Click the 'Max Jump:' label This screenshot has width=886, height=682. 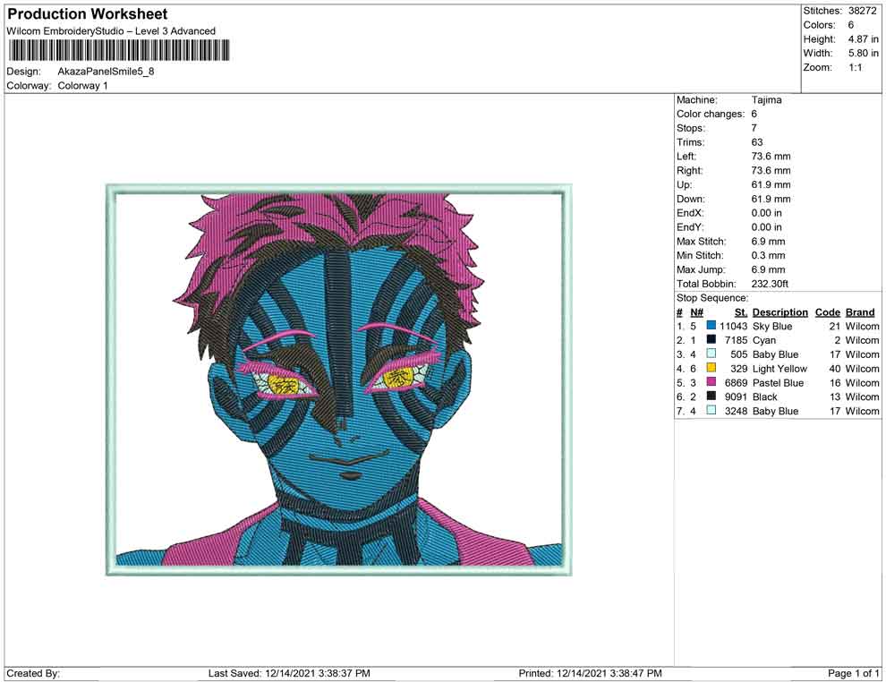702,269
